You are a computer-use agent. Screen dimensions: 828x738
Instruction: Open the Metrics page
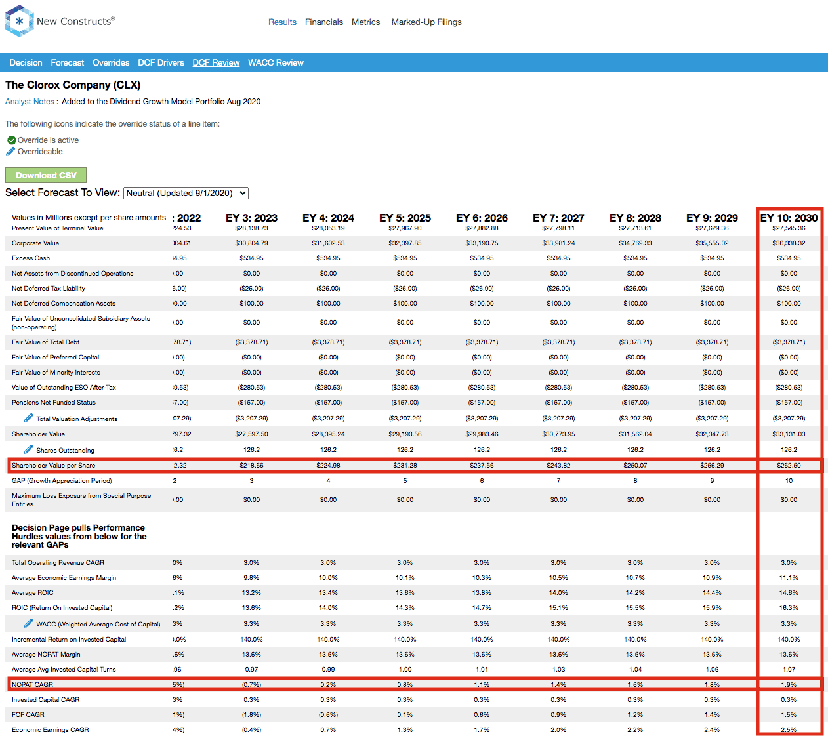(x=365, y=22)
